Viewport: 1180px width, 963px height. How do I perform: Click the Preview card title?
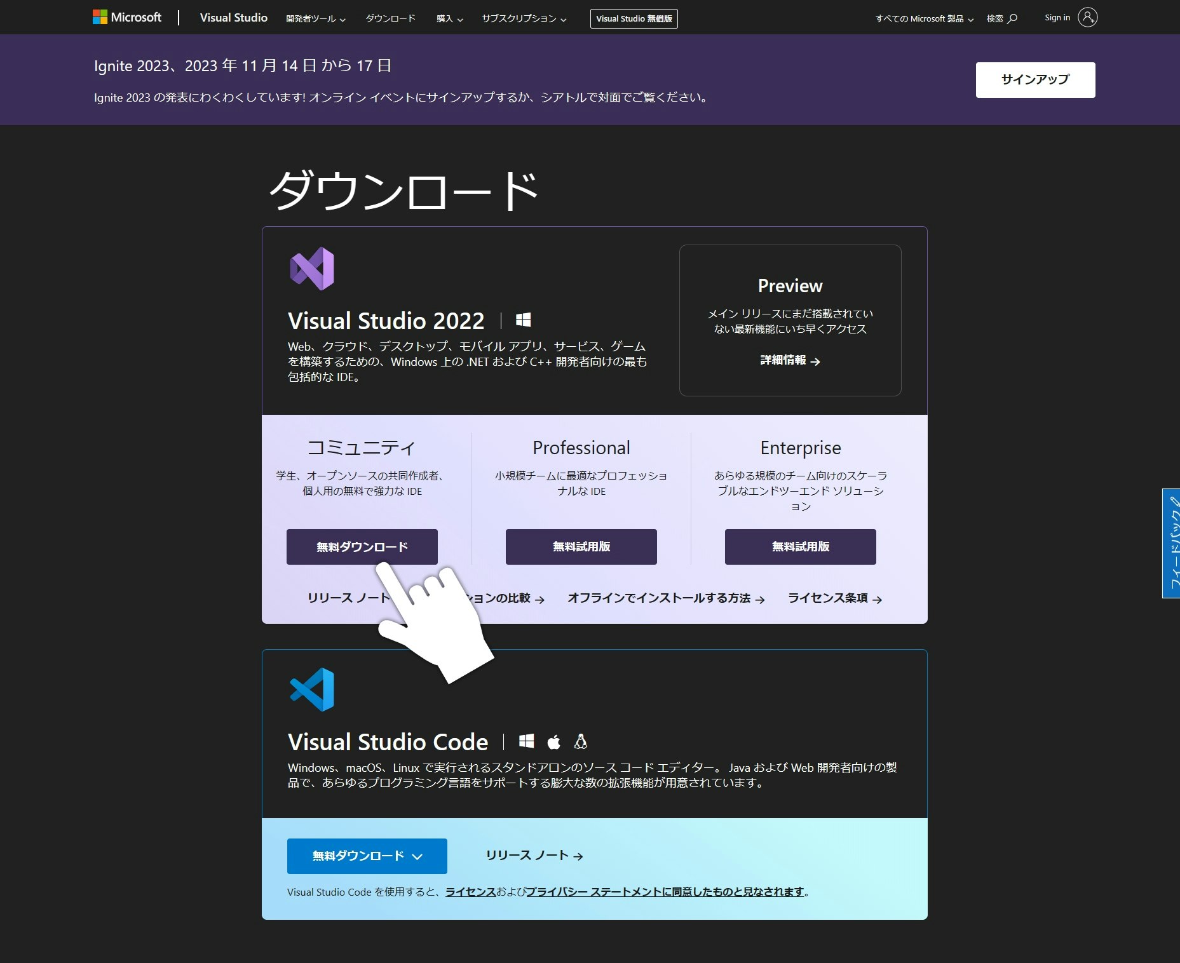pos(790,286)
